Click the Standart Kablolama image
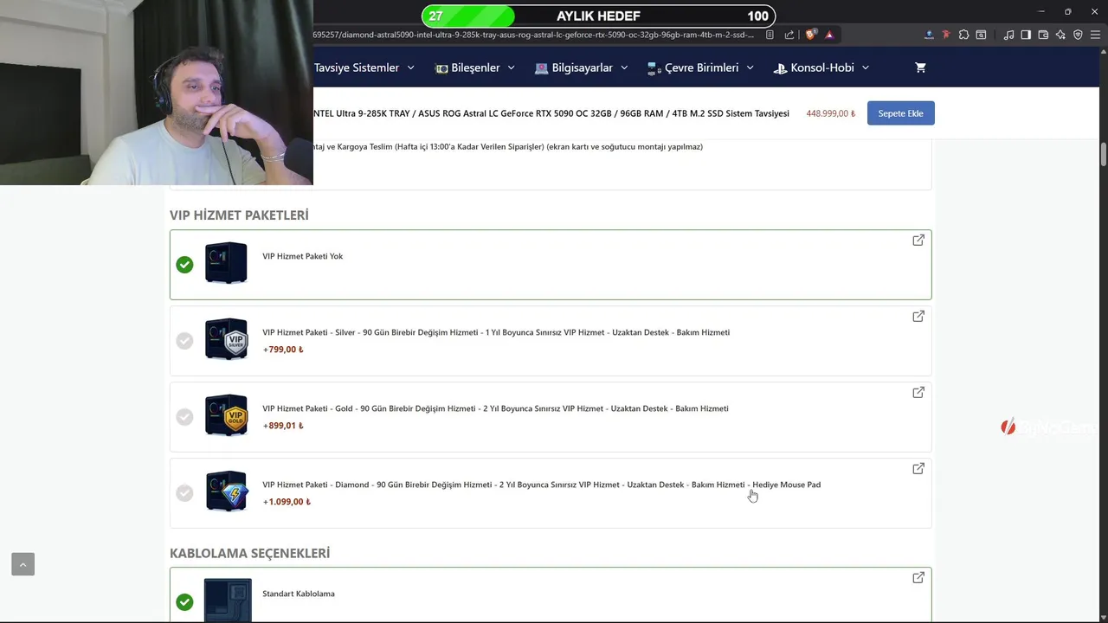The width and height of the screenshot is (1108, 623). (x=228, y=601)
